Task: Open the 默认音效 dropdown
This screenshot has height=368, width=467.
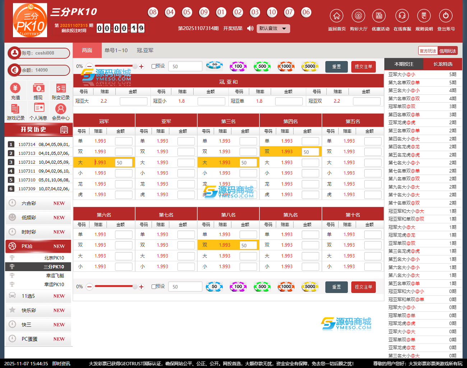Action: point(273,28)
